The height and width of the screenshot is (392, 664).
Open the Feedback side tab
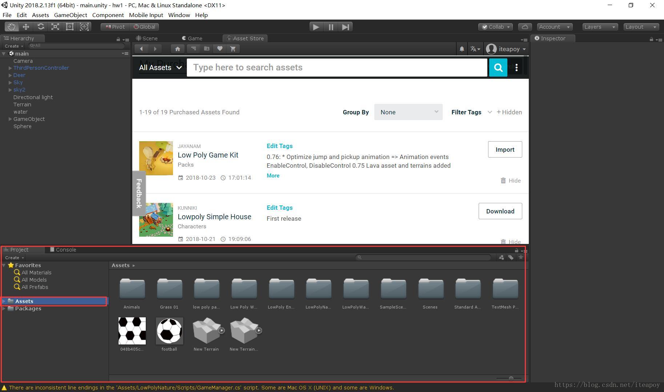(139, 193)
